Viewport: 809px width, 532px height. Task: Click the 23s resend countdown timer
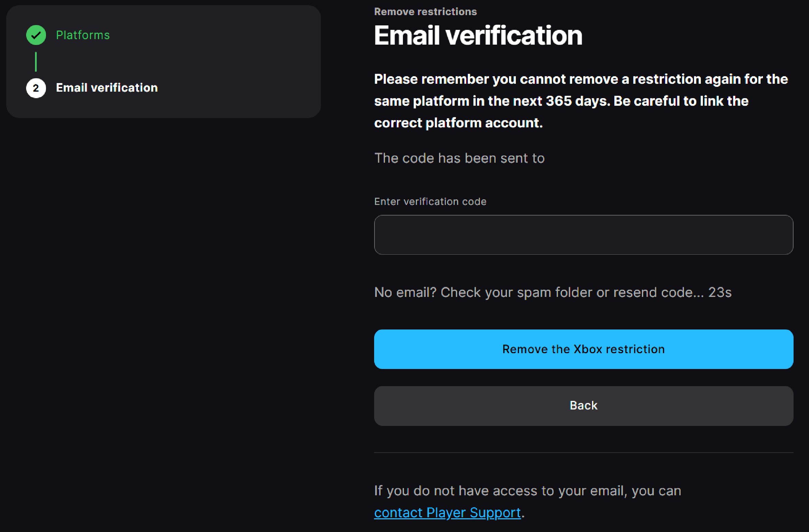pos(720,292)
